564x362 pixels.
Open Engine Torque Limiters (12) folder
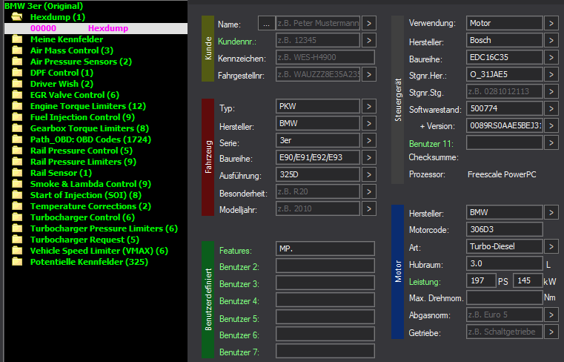click(x=88, y=106)
